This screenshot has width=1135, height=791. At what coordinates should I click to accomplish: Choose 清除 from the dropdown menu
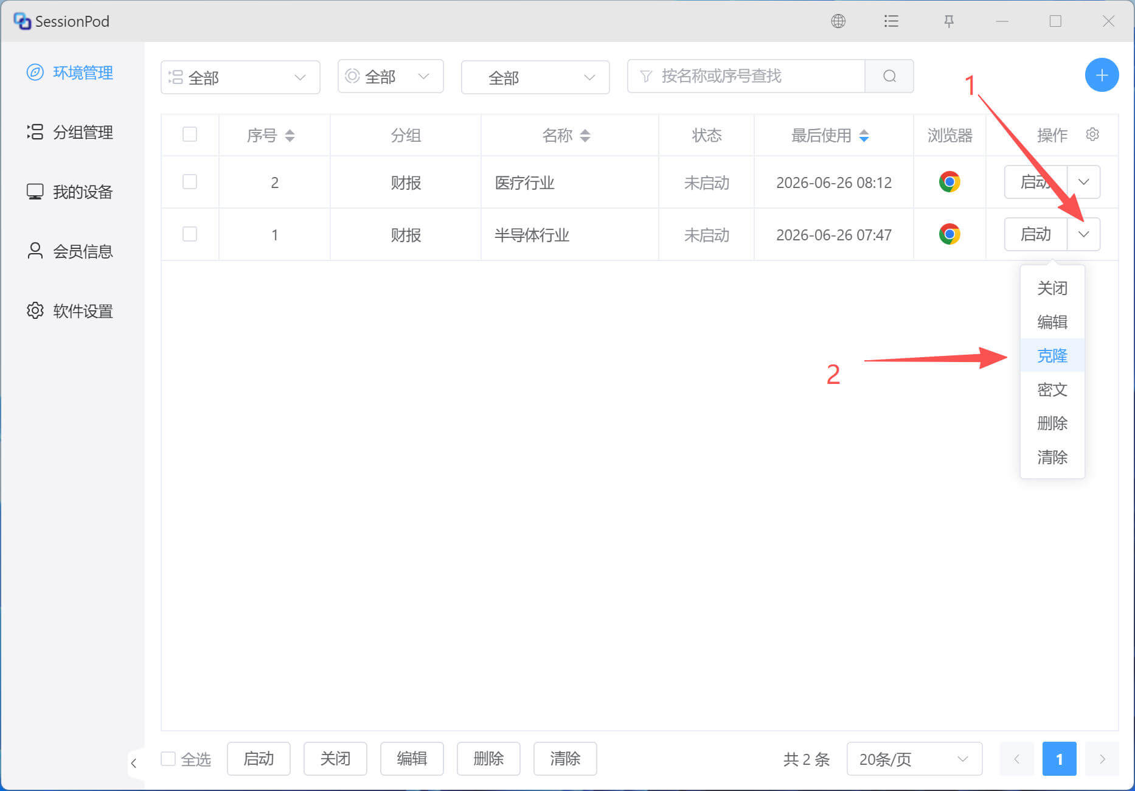(1052, 457)
